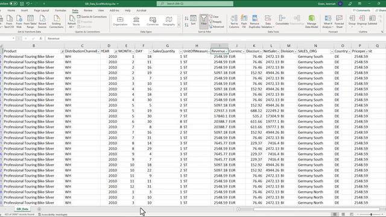Open the Outline group dialog launcher
Image resolution: width=386 pixels, height=217 pixels.
(x=382, y=32)
